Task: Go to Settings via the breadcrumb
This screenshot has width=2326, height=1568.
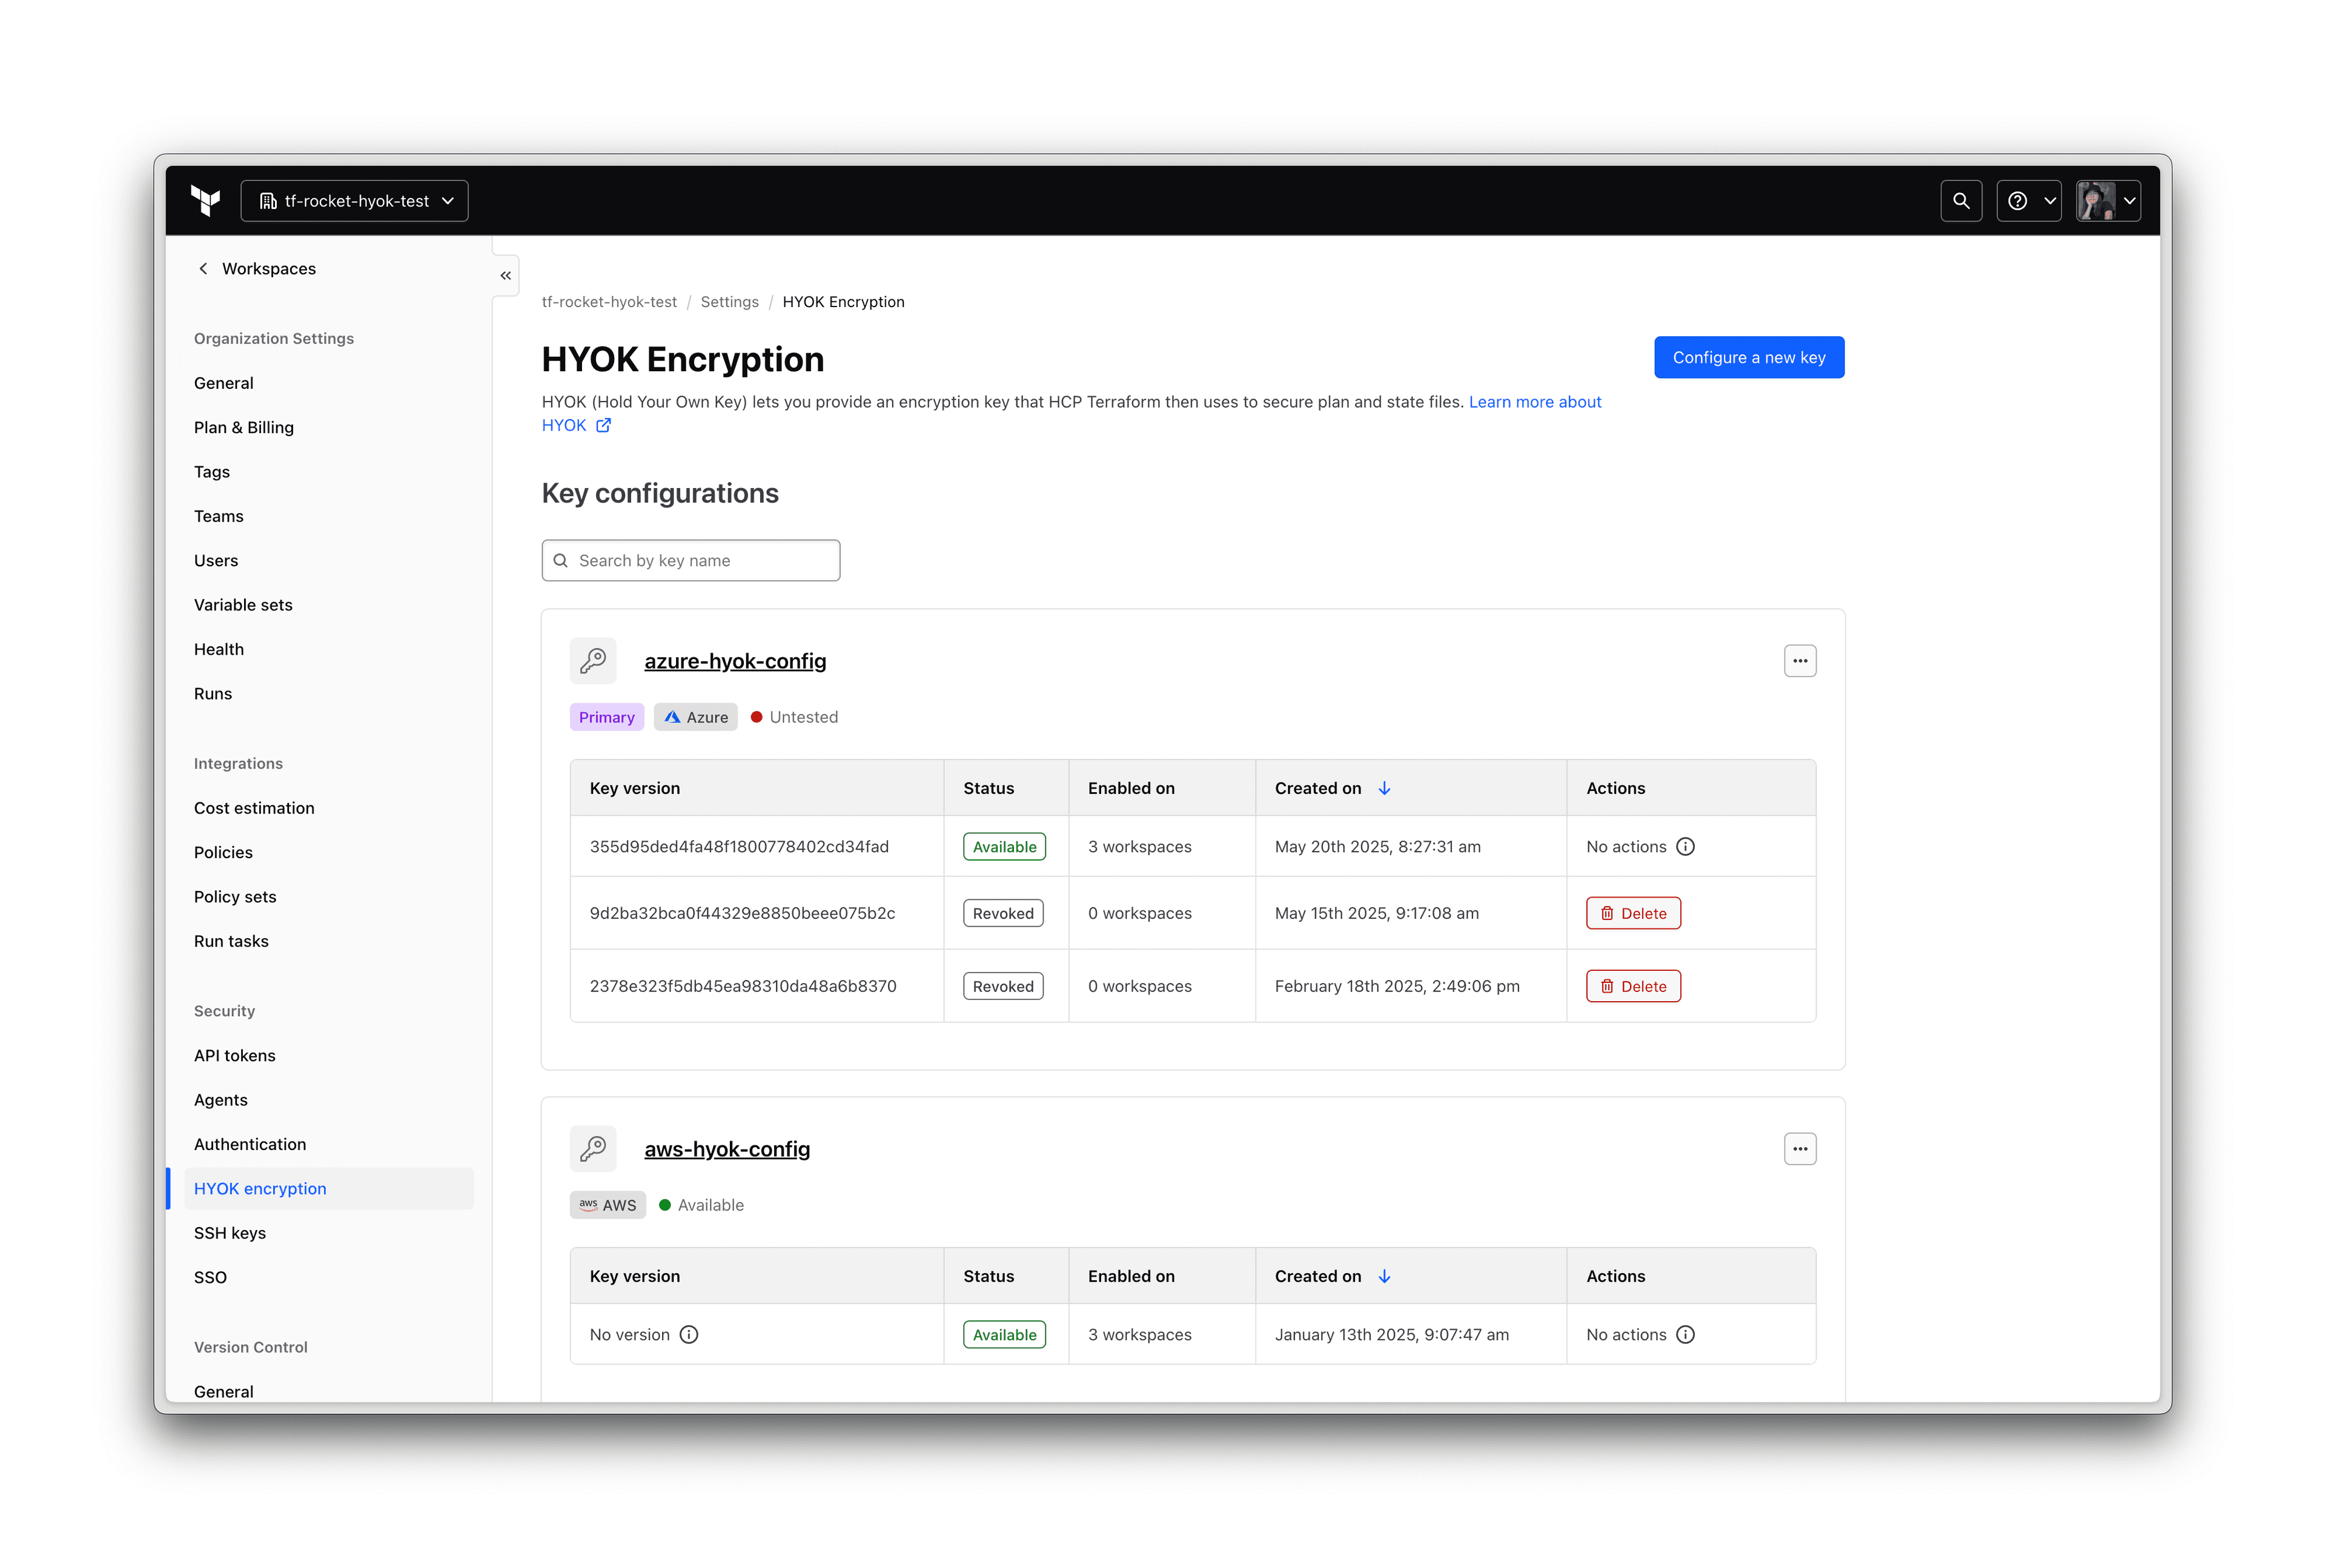Action: point(729,301)
